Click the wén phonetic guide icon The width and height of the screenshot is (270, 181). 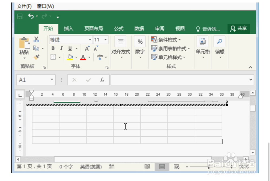click(100, 57)
